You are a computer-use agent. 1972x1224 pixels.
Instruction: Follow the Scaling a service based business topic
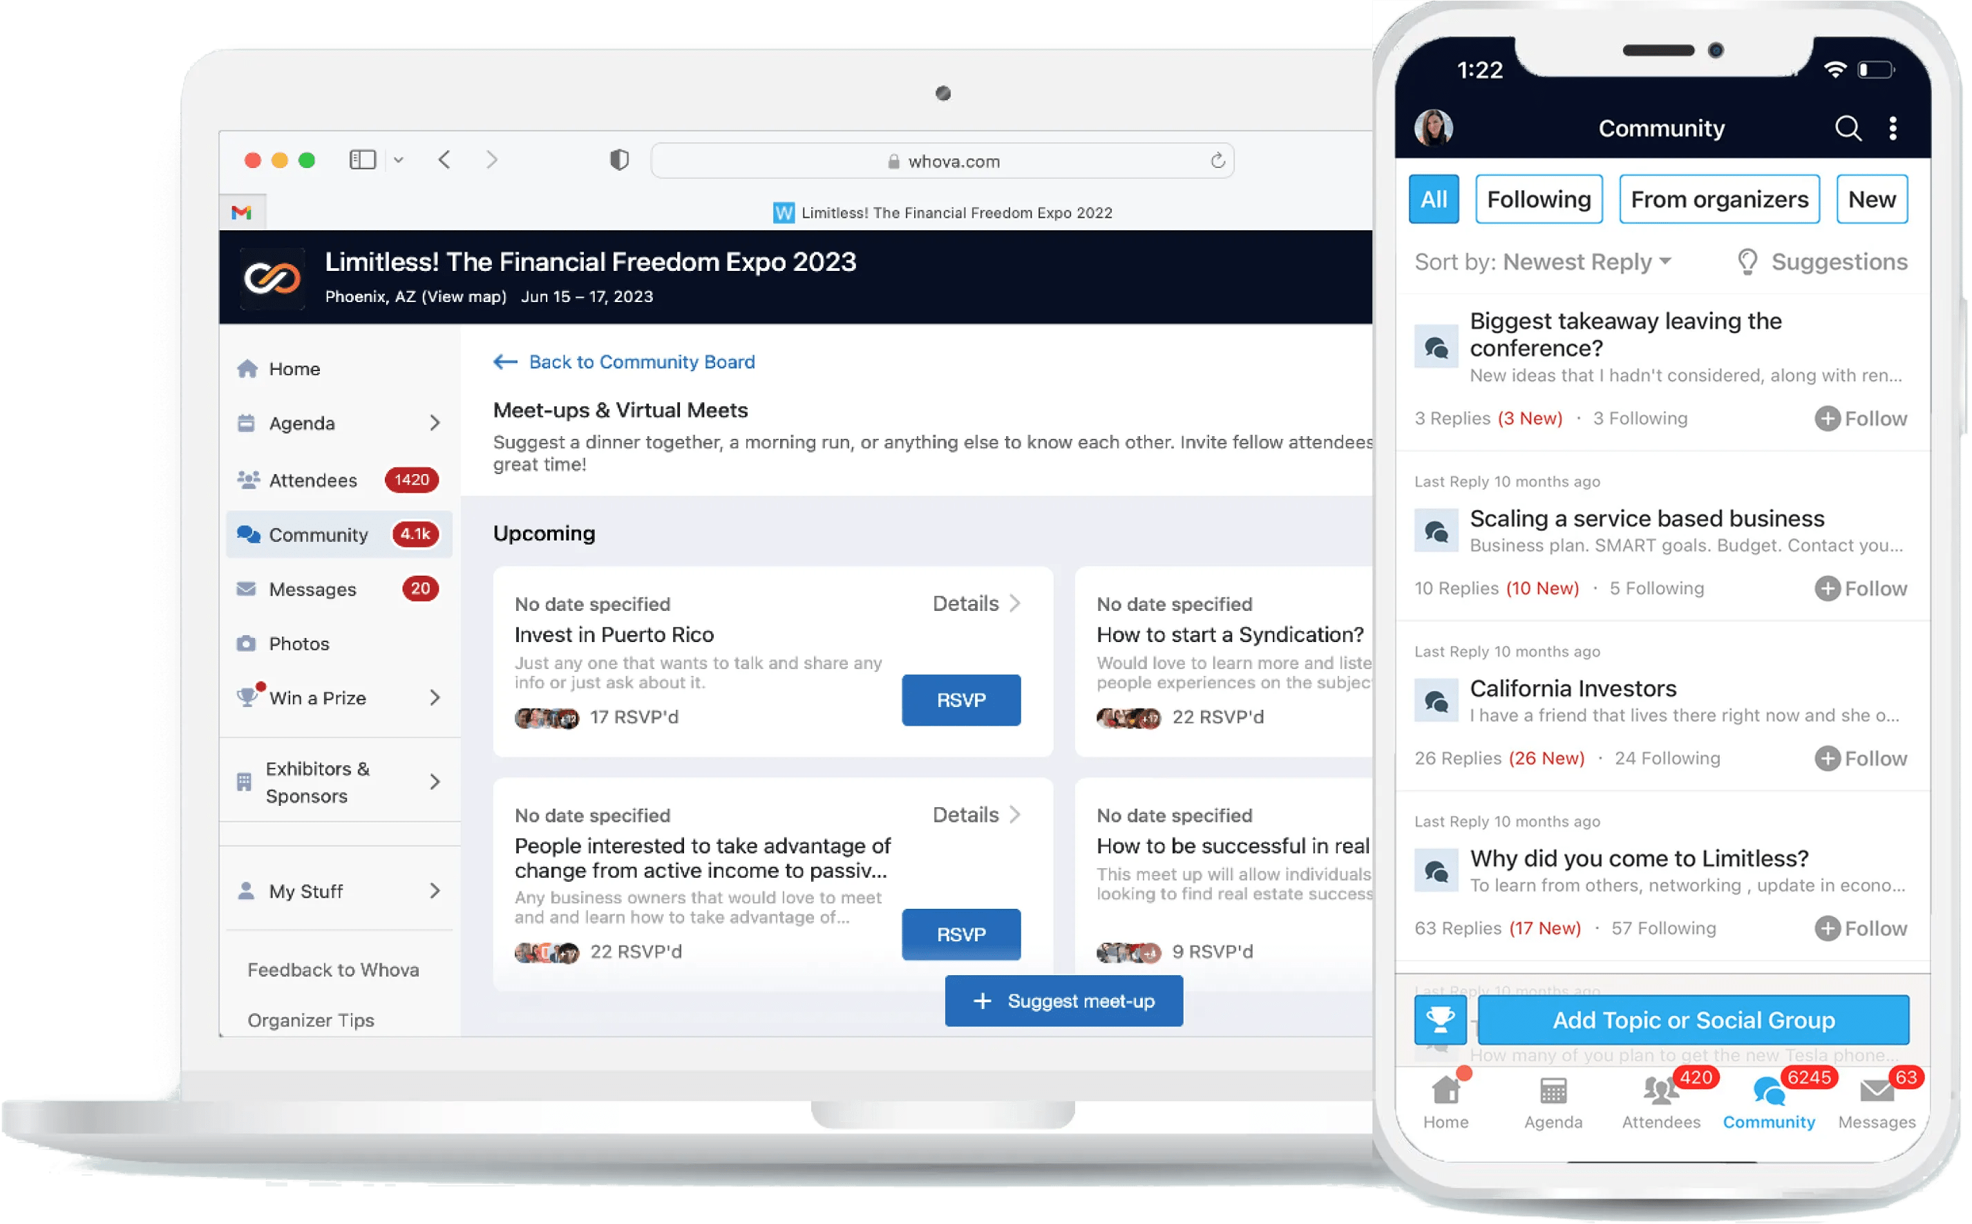1860,589
